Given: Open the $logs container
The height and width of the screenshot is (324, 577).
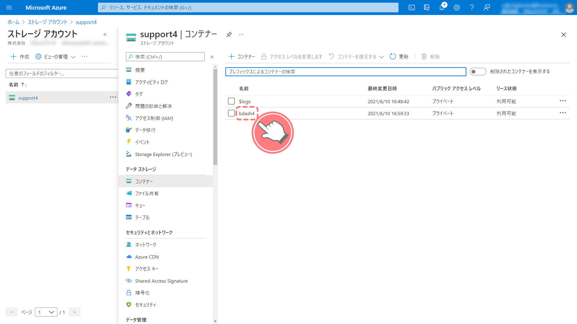Looking at the screenshot, I should pos(245,101).
